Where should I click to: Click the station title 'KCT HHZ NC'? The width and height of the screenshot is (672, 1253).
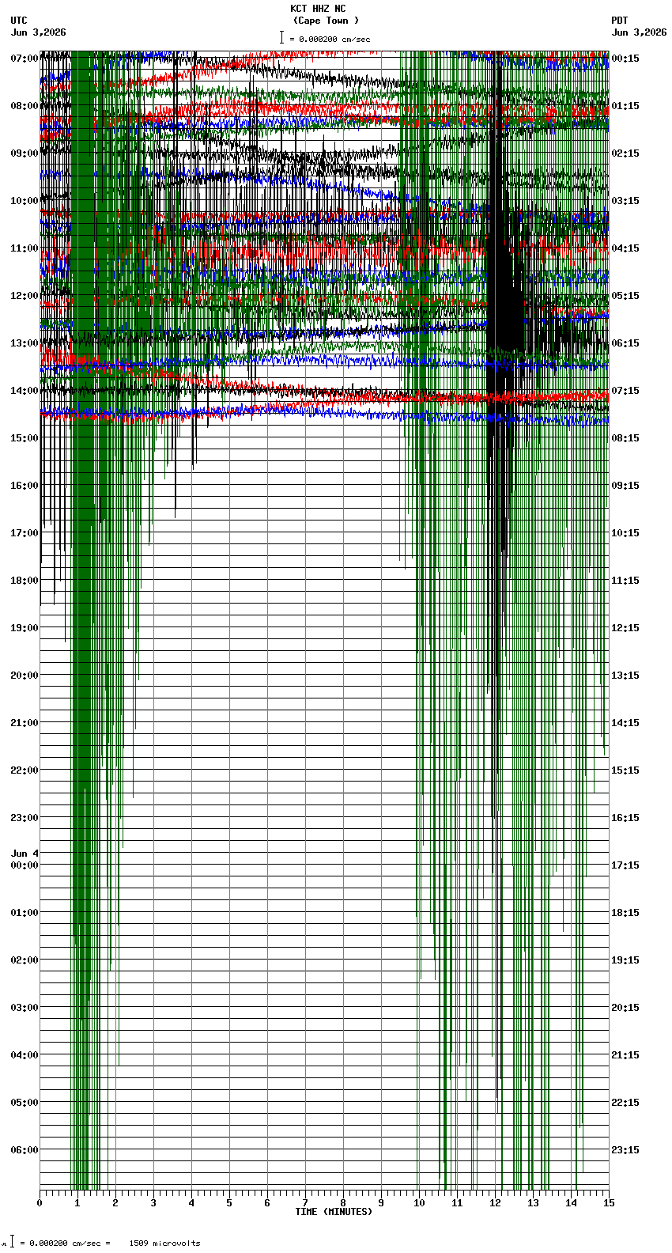(318, 9)
